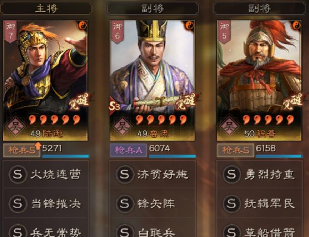Tap the S3 season badge on 鲁肃
Screen dimensions: 309x237
pos(114,106)
